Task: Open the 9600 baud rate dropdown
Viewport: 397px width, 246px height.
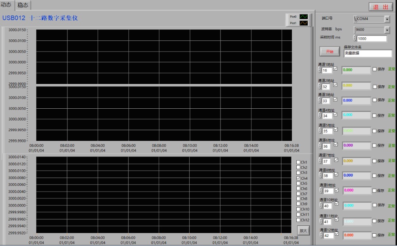Action: click(387, 30)
